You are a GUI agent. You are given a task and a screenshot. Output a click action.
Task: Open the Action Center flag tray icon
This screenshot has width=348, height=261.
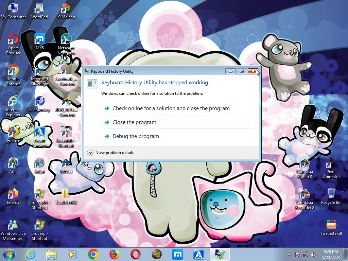[297, 255]
